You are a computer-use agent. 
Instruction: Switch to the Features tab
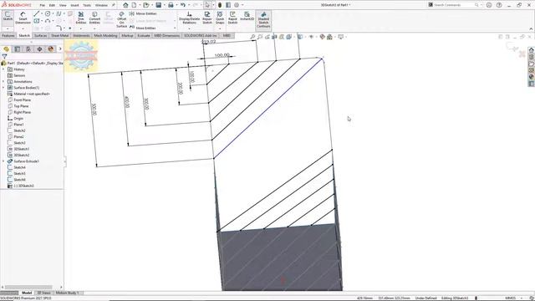(8, 35)
